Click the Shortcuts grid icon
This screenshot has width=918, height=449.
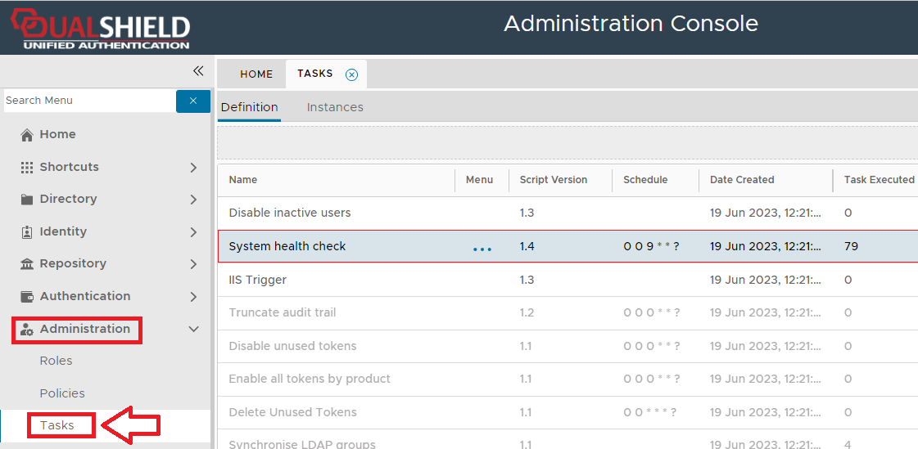(x=27, y=167)
